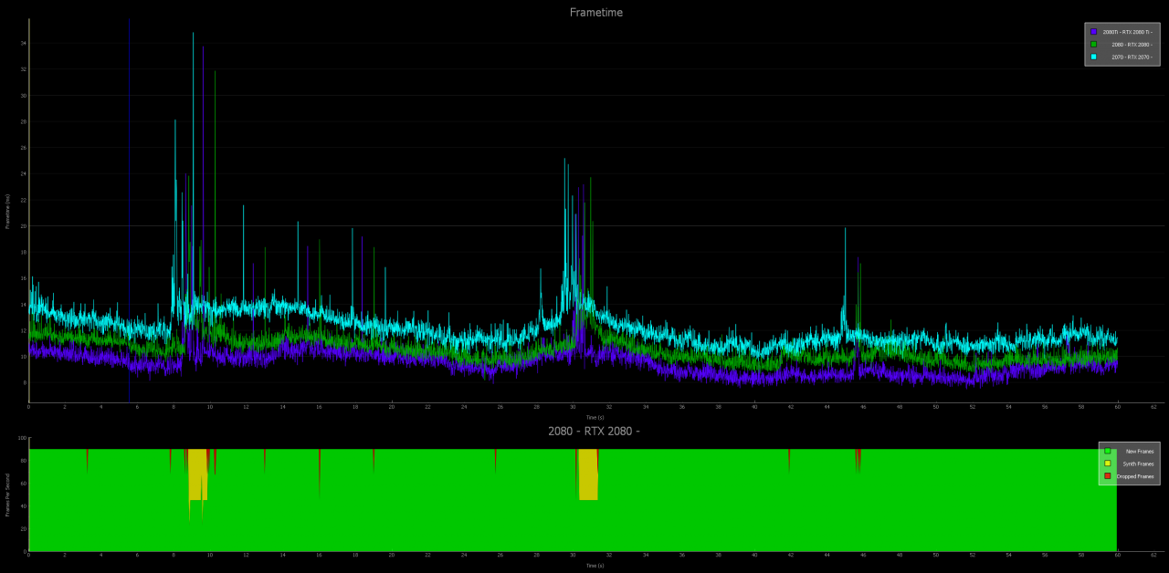This screenshot has height=573, width=1169.
Task: Click the '2080 - RTX 2080' label in the top legend
Action: [1132, 45]
